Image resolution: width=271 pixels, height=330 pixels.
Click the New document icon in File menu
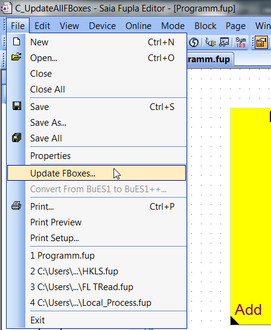point(16,42)
